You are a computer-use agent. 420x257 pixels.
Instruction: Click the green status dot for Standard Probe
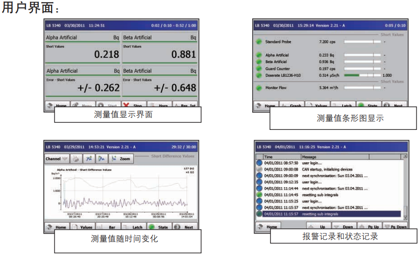258,42
